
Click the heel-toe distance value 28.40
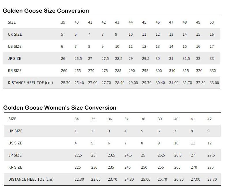click(120, 83)
